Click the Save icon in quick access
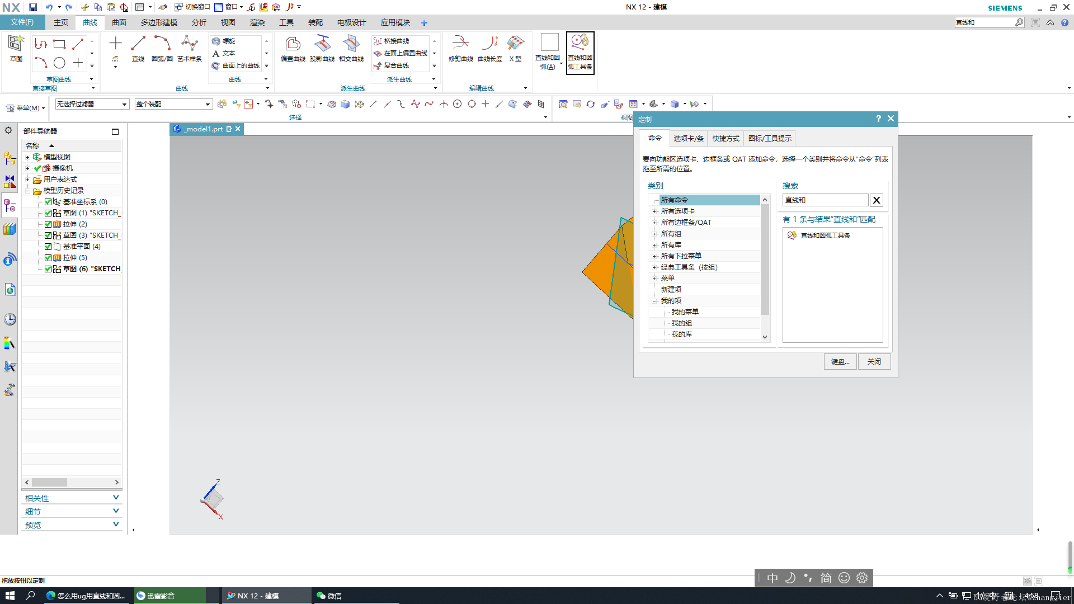1074x604 pixels. 33,7
